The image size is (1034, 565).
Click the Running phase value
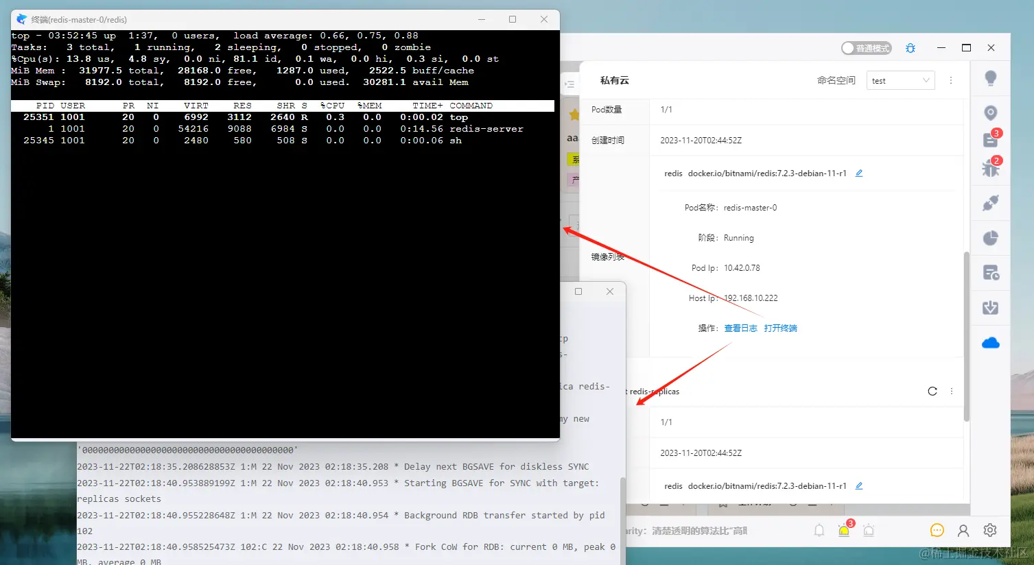739,238
